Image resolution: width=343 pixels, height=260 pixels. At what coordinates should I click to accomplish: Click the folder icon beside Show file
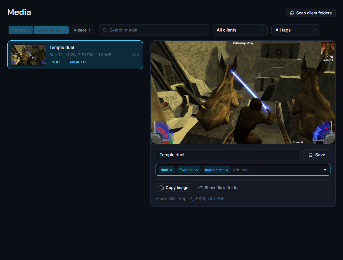[x=200, y=188]
